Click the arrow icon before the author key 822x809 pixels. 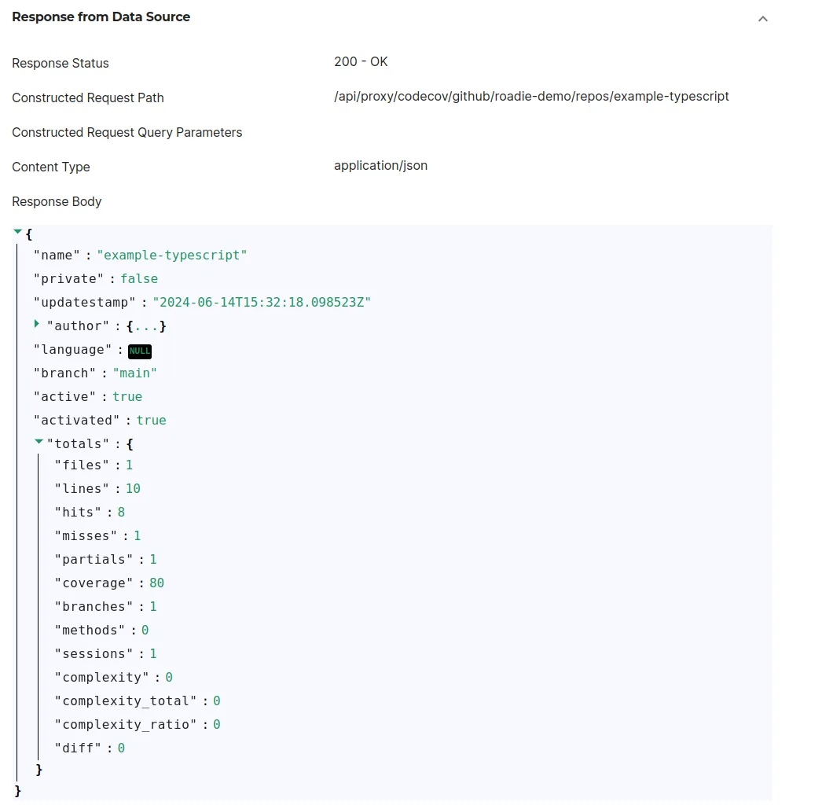[x=37, y=324]
